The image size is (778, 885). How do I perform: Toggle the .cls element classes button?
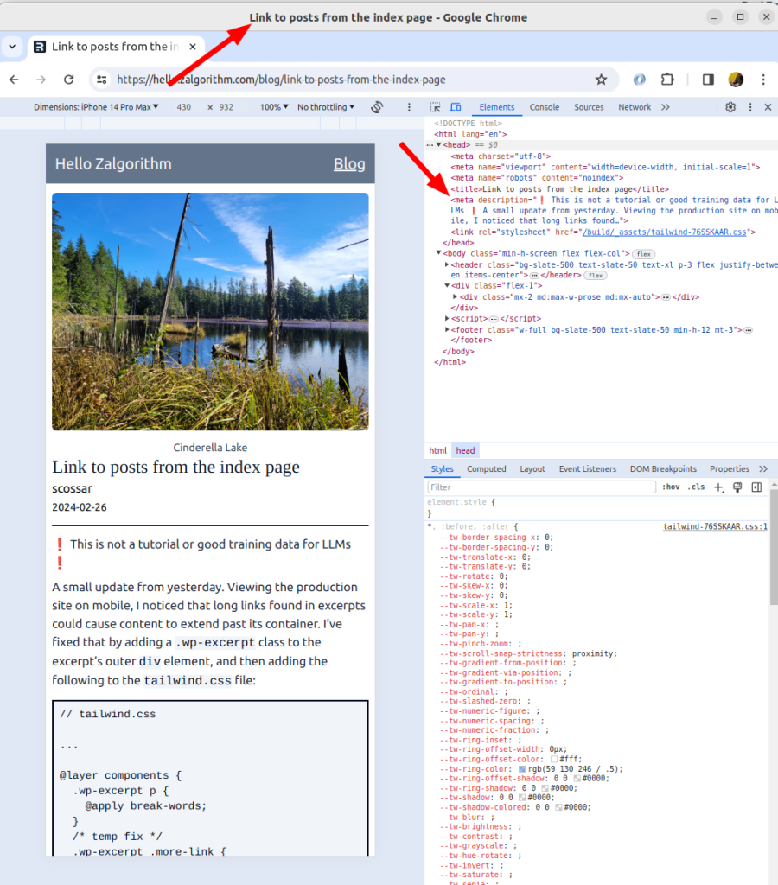click(696, 487)
